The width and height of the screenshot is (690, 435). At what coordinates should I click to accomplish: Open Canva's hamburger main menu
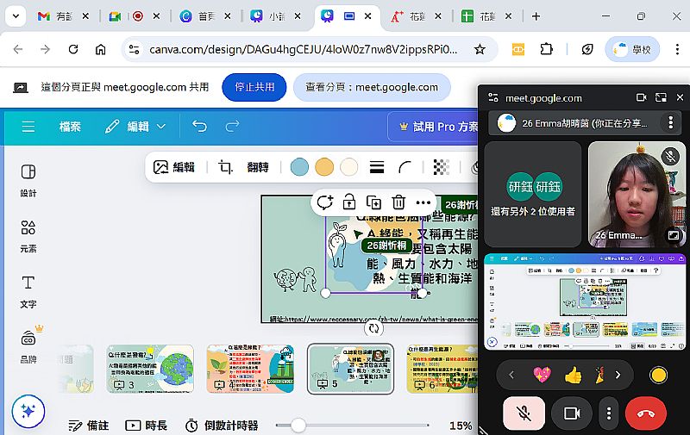tap(28, 127)
